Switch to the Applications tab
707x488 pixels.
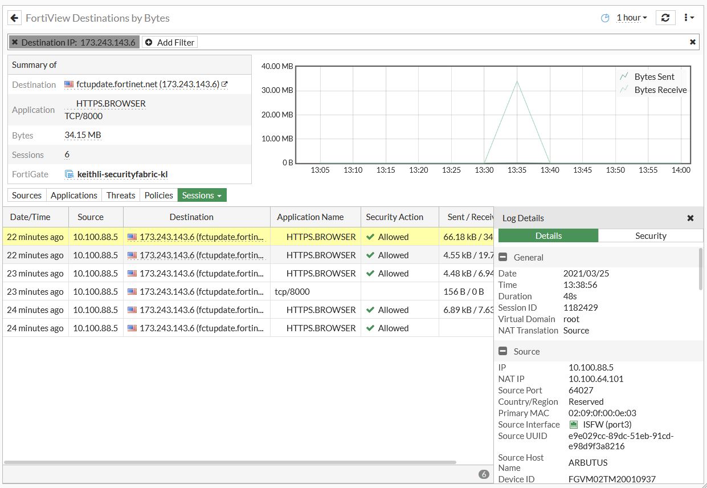coord(74,195)
